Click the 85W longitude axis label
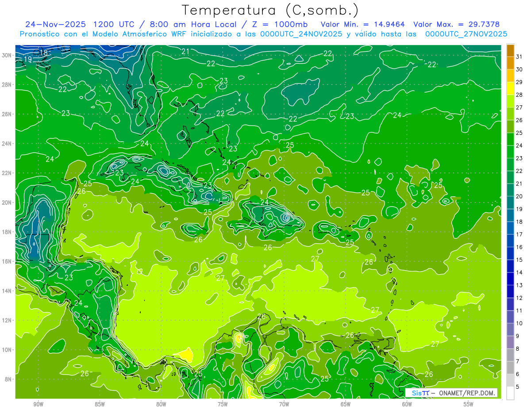Image resolution: width=531 pixels, height=410 pixels. click(100, 404)
